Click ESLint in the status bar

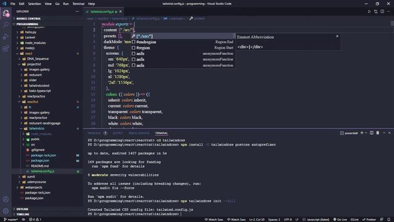[x=355, y=220]
